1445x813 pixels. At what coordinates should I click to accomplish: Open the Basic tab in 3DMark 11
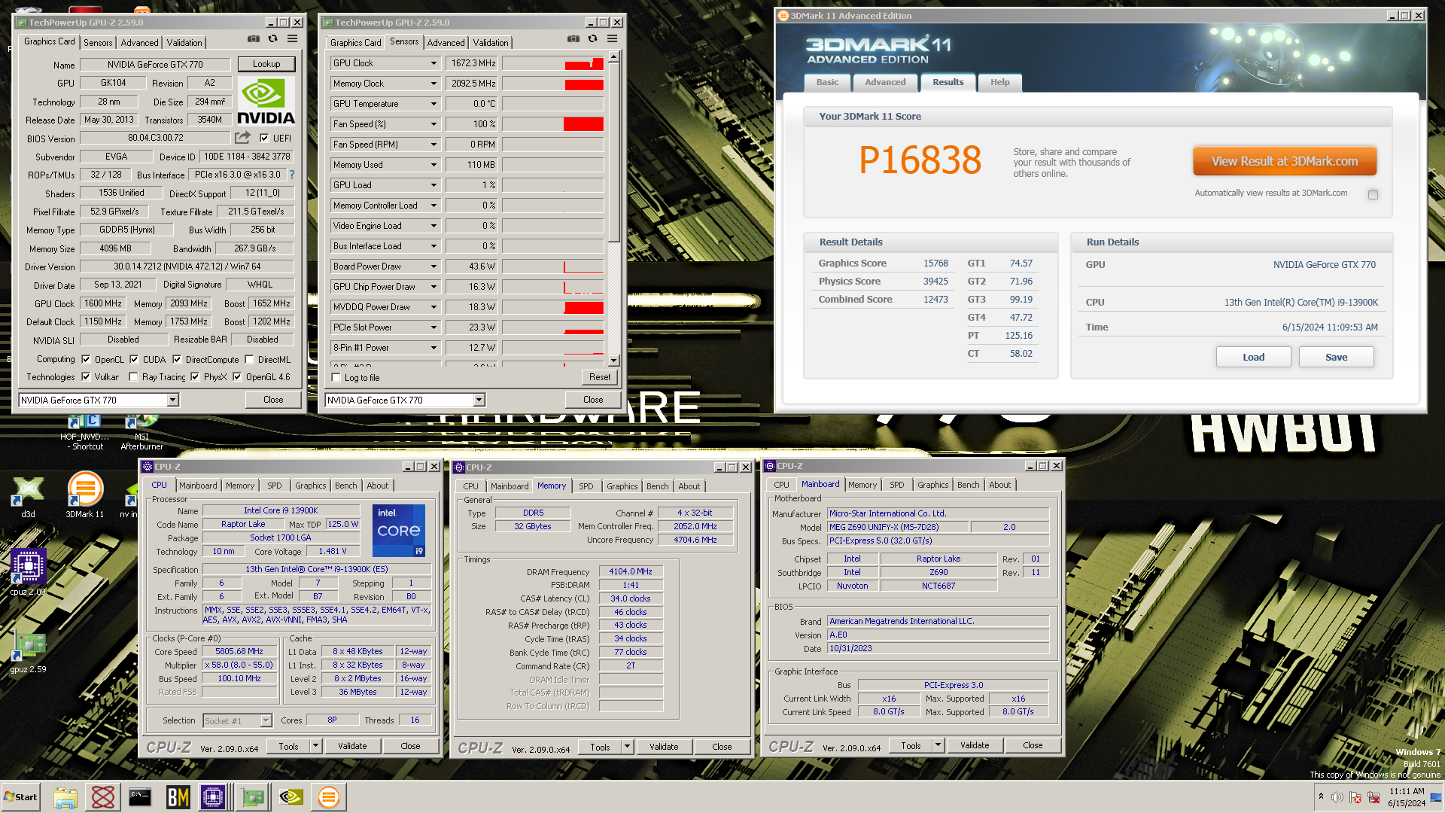[x=827, y=82]
